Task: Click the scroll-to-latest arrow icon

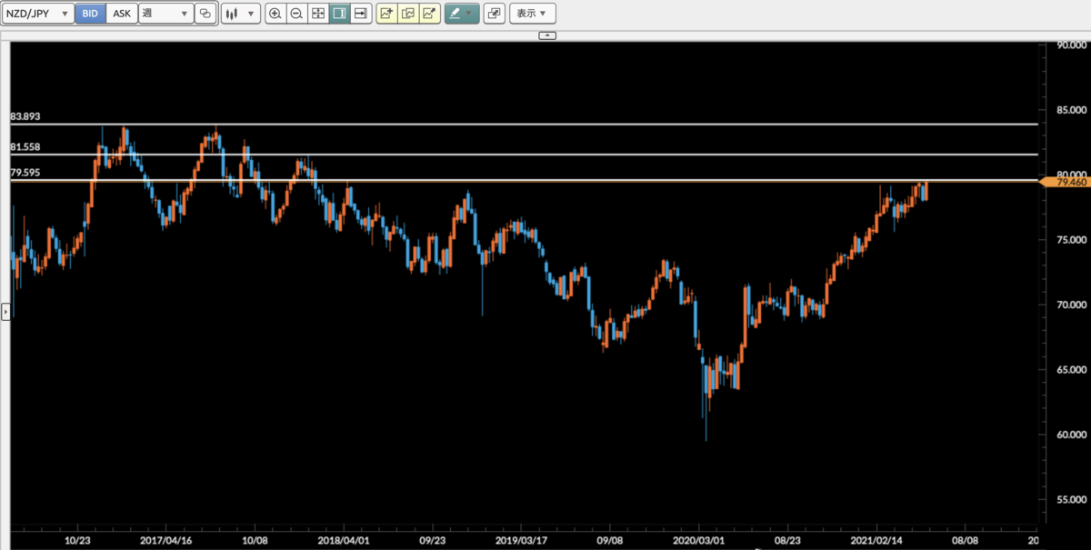Action: tap(361, 14)
